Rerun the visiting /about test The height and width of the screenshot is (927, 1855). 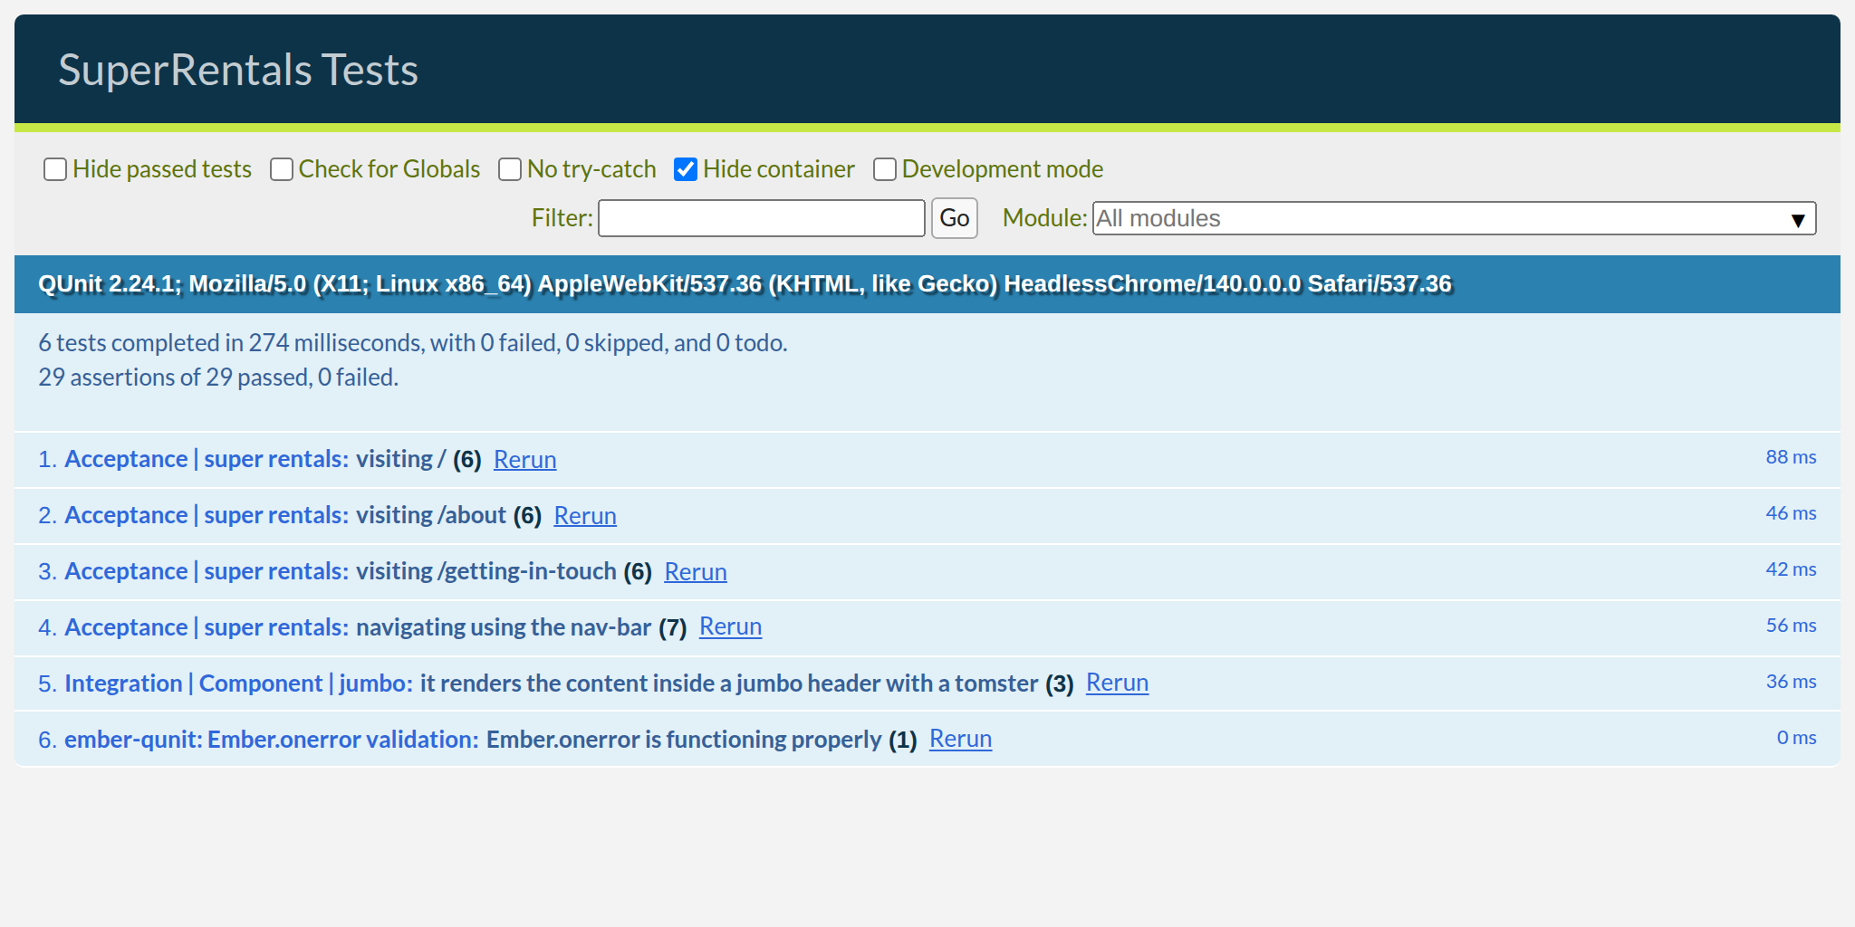click(584, 516)
